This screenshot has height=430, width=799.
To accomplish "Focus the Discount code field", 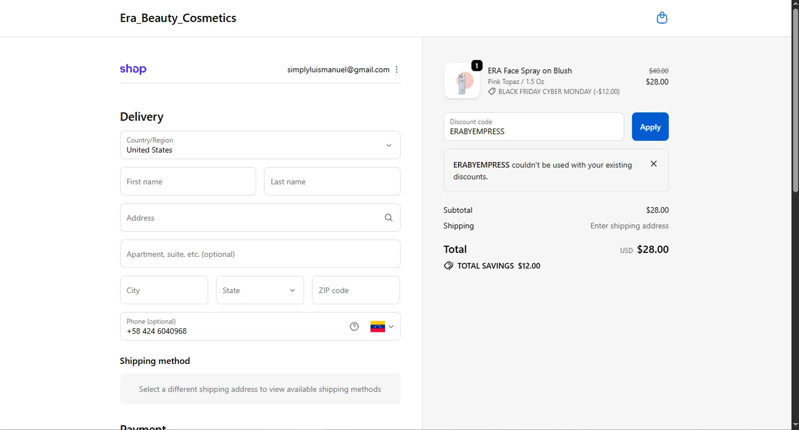I will click(534, 127).
